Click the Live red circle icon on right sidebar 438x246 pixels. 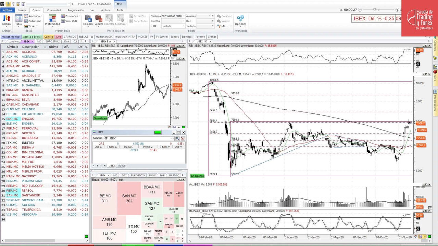pos(435,72)
